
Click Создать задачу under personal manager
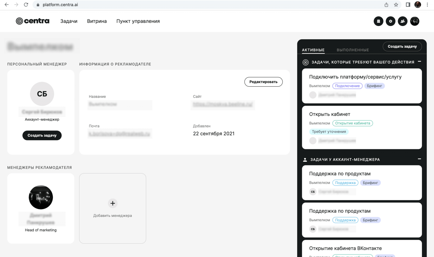42,135
